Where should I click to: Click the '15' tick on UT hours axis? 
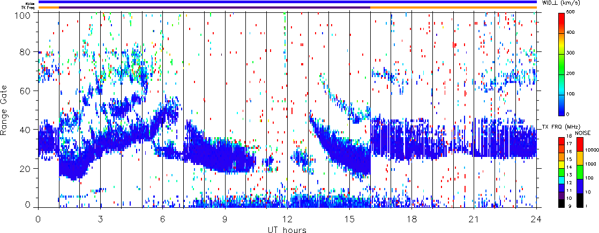tap(349, 219)
